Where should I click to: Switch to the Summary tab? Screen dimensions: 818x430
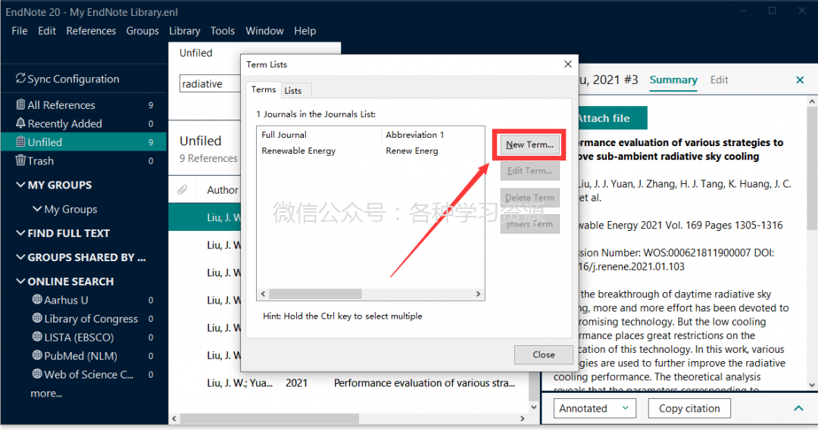tap(673, 79)
